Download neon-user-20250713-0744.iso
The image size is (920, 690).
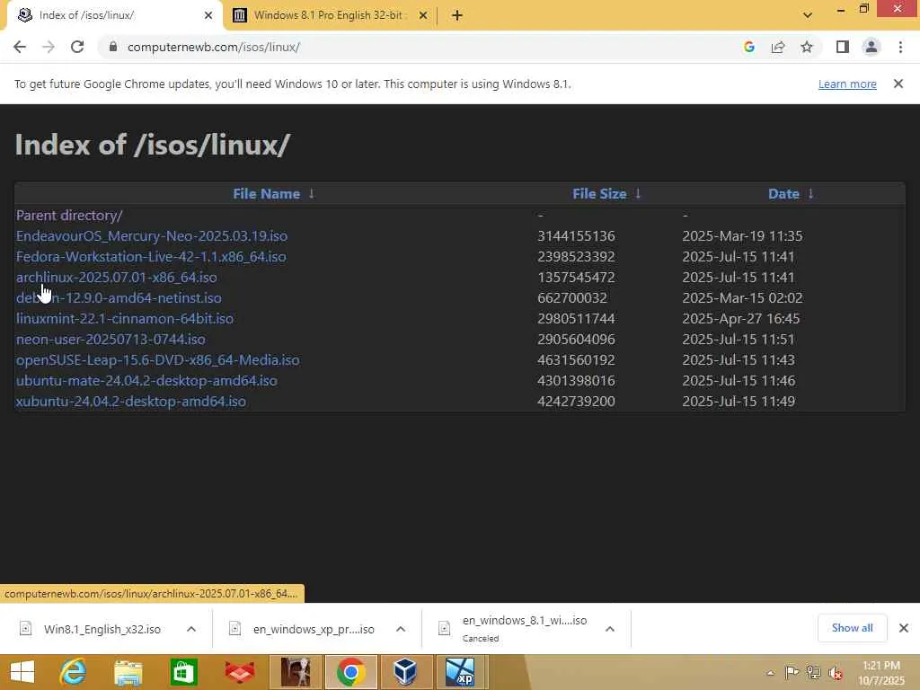(111, 339)
